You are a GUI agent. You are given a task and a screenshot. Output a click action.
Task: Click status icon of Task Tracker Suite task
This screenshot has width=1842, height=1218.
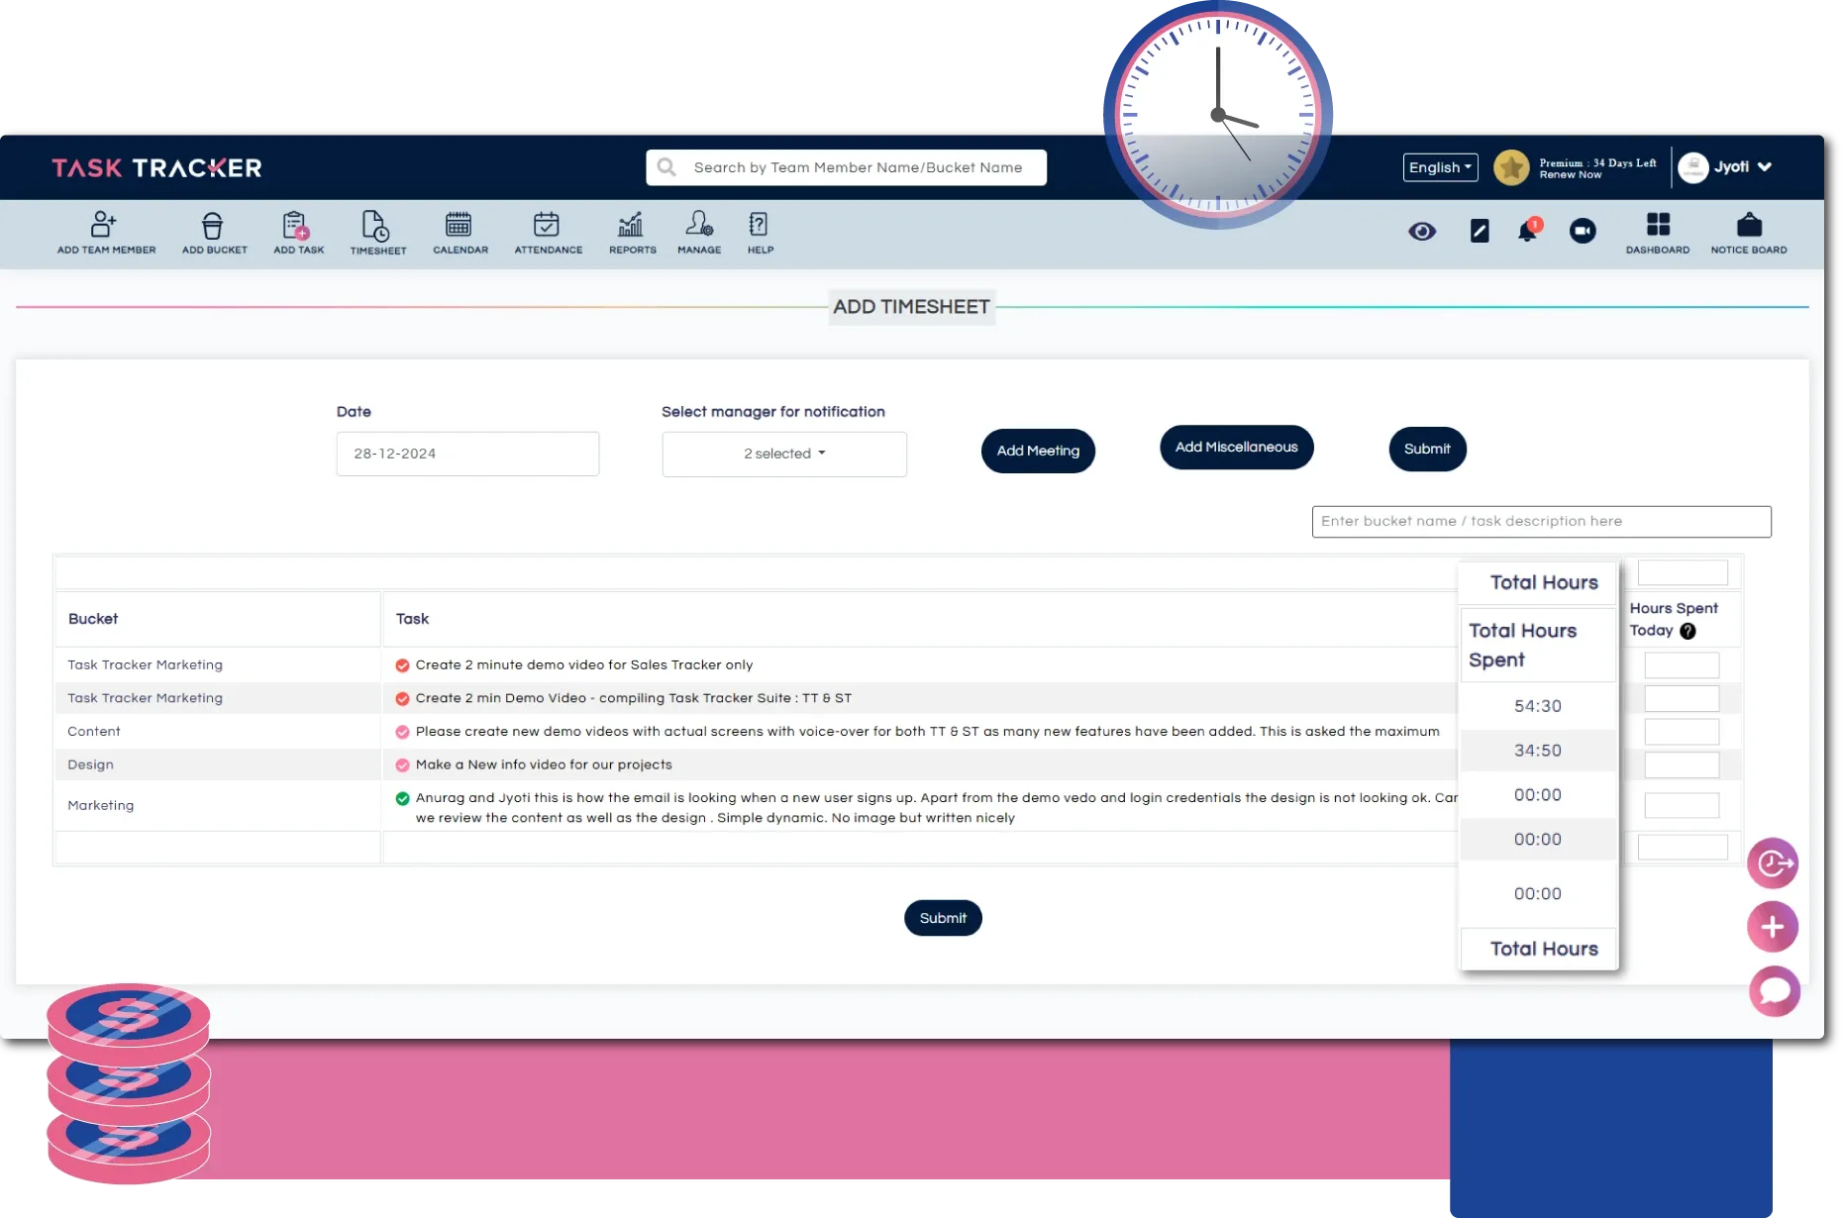point(402,698)
